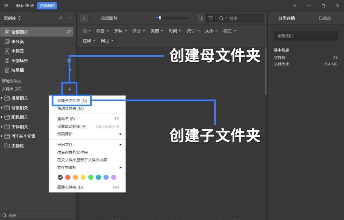Screen dimensions: 344x220
Task: Go forward with the right arrow button
Action: [x=94, y=18]
